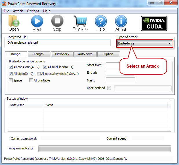Enable All special symbols checkbox
Image resolution: width=179 pixels, height=165 pixels.
tap(39, 74)
